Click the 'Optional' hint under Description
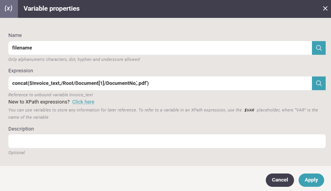 point(17,153)
